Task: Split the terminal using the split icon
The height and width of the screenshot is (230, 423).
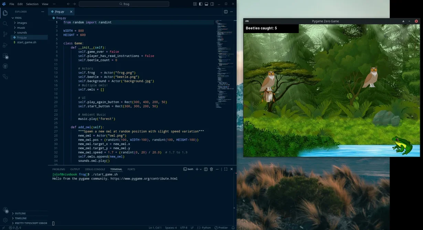Action: point(206,169)
